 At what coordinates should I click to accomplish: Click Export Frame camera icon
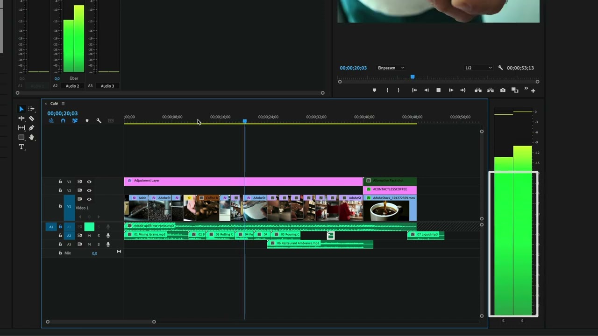coord(503,90)
